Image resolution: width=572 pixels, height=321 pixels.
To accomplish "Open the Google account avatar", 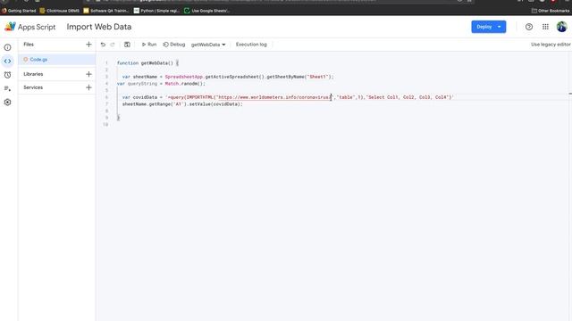I will [x=562, y=27].
